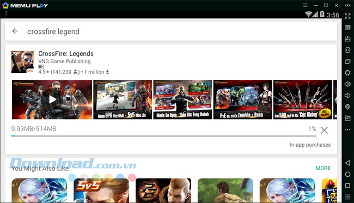
Task: Open MEmu settings gear icon
Action: pos(347,73)
